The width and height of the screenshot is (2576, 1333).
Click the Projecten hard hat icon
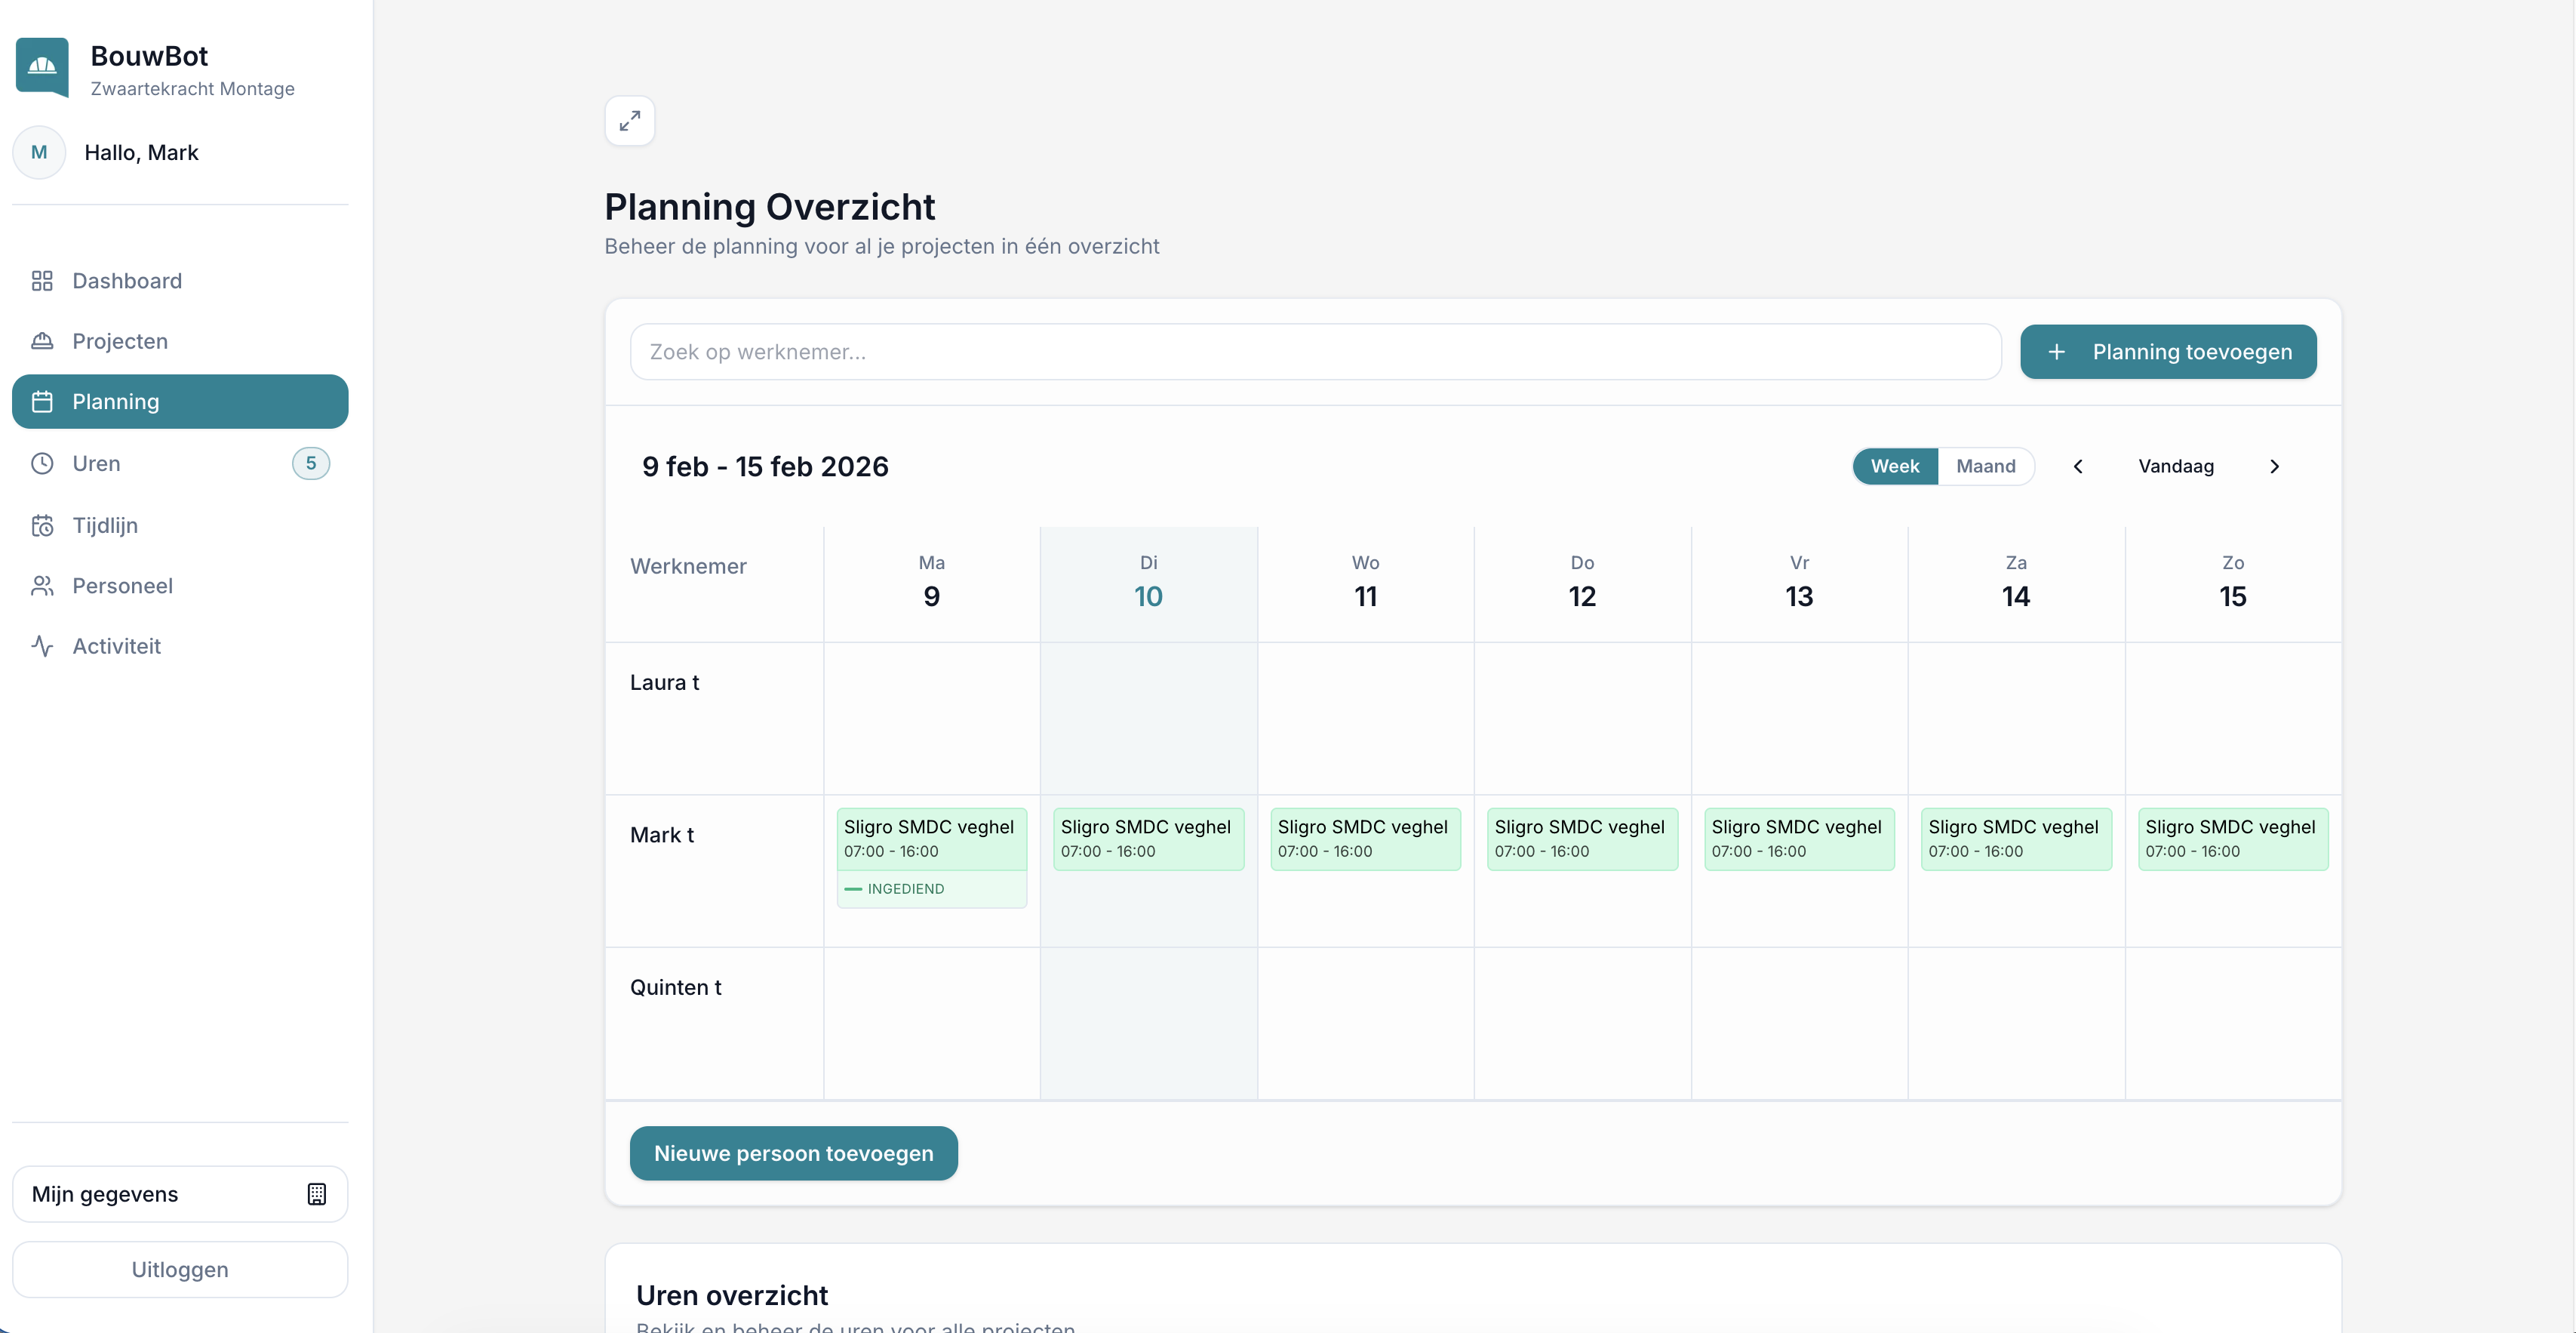(42, 341)
